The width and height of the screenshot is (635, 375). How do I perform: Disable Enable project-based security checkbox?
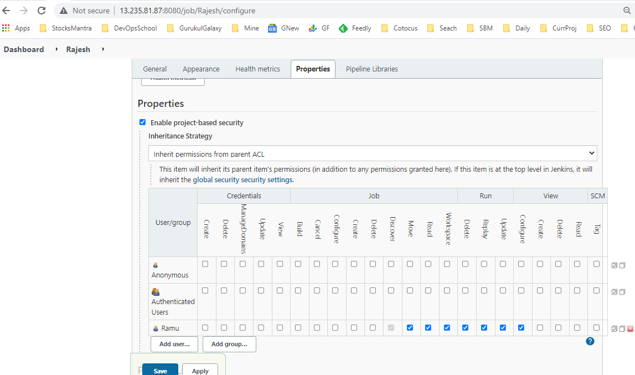tap(142, 122)
